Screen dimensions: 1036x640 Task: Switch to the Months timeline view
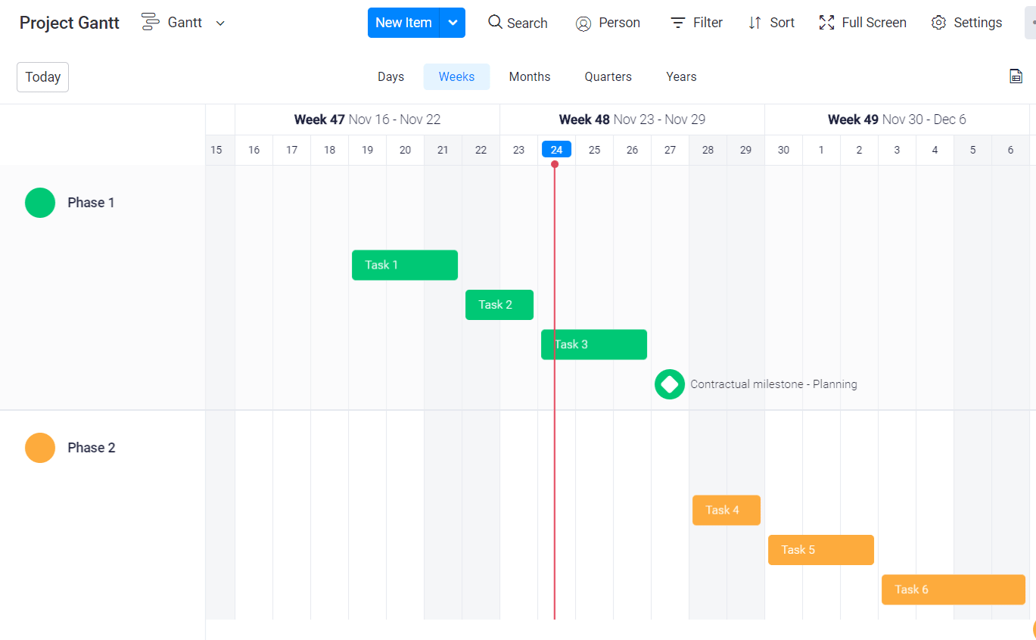(529, 76)
